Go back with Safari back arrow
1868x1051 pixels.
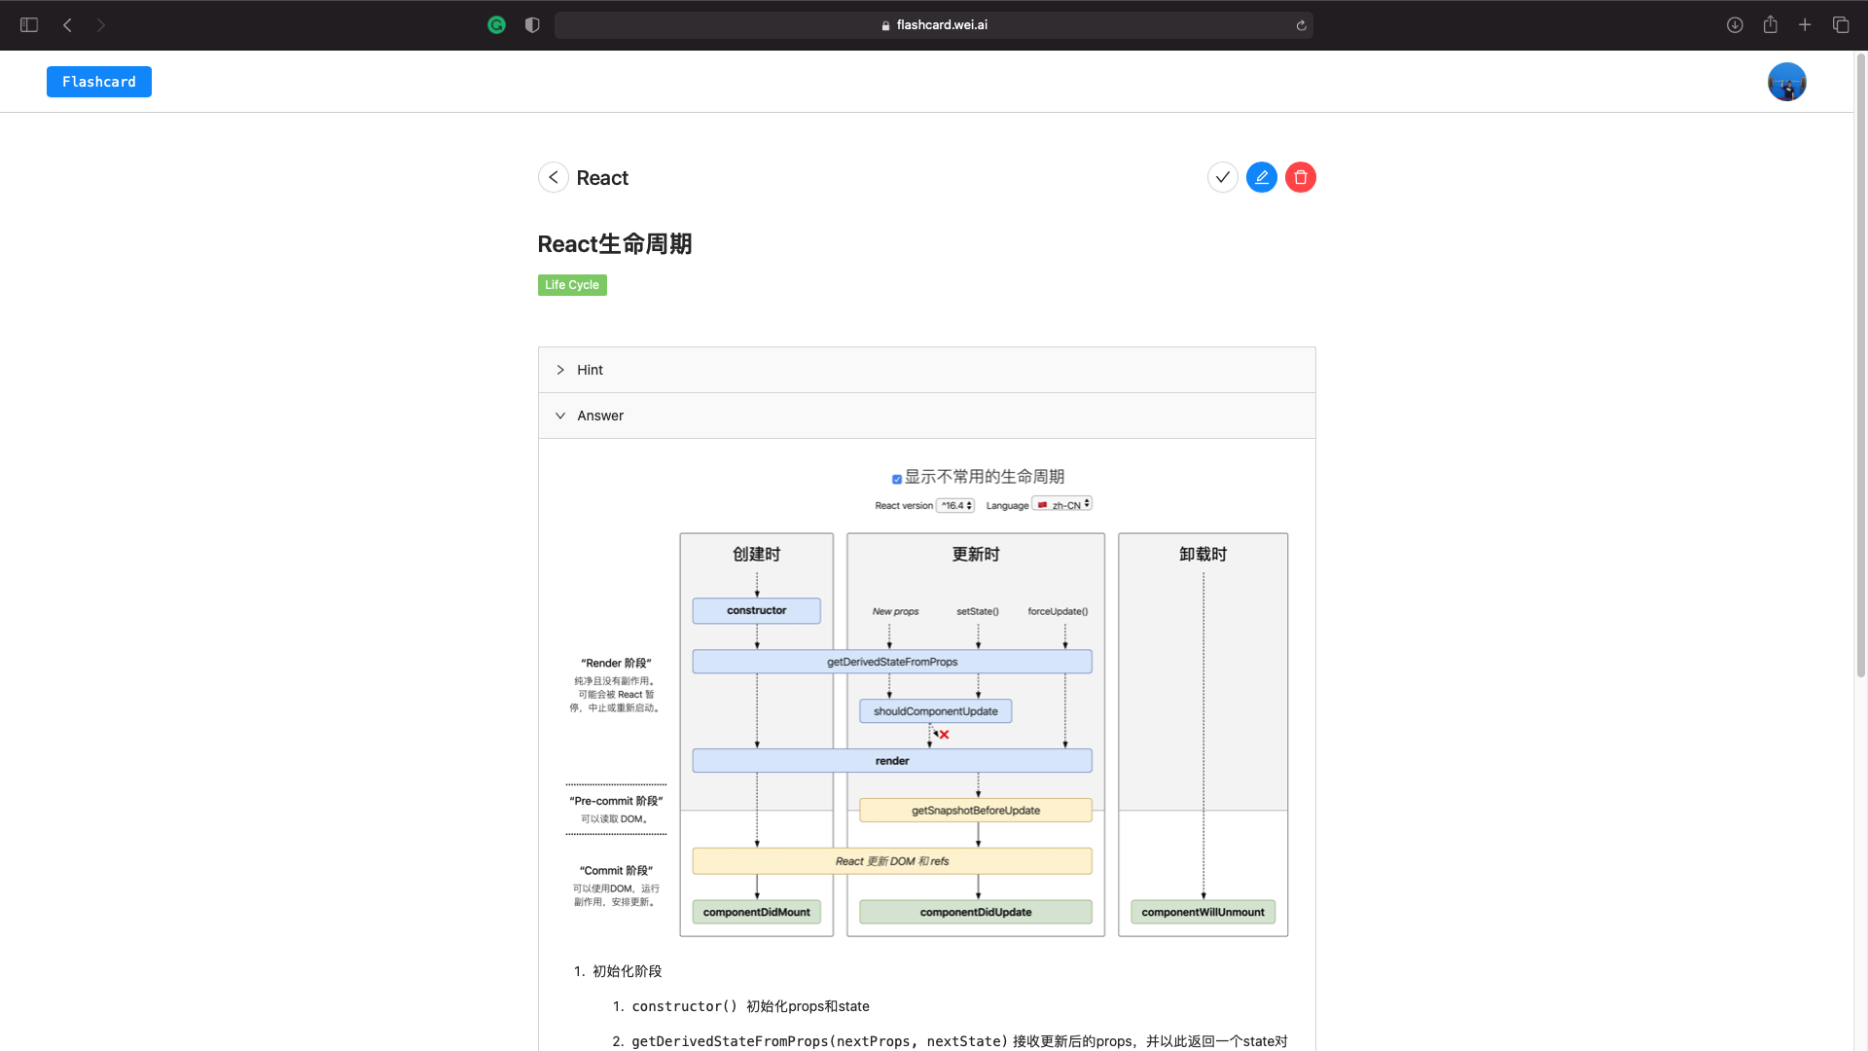(x=67, y=25)
